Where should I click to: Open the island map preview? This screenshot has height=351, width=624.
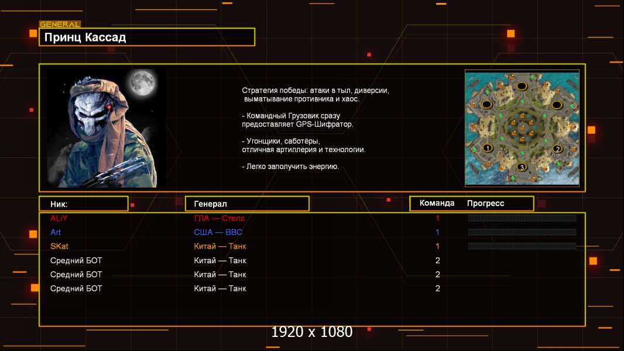pyautogui.click(x=522, y=128)
